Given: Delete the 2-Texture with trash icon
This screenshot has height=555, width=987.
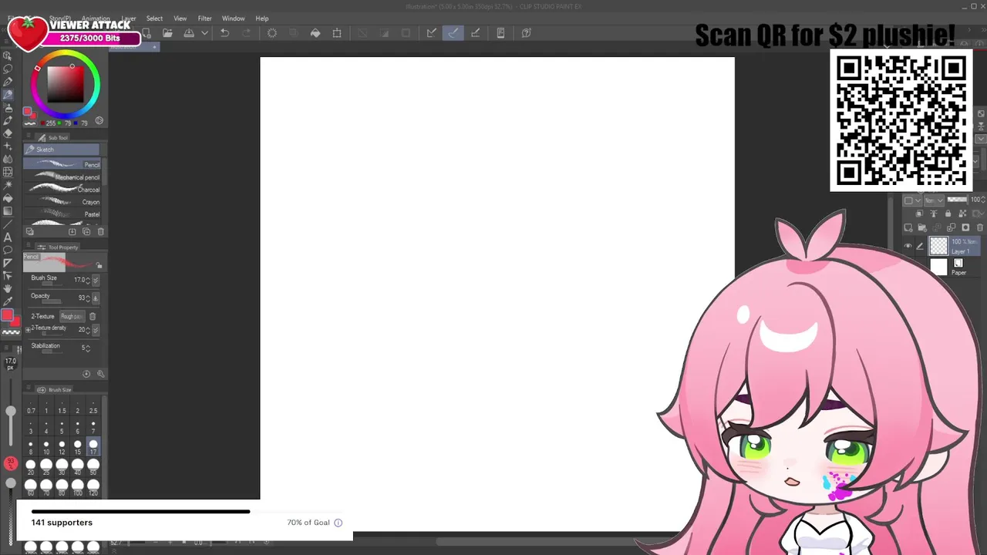Looking at the screenshot, I should 93,316.
